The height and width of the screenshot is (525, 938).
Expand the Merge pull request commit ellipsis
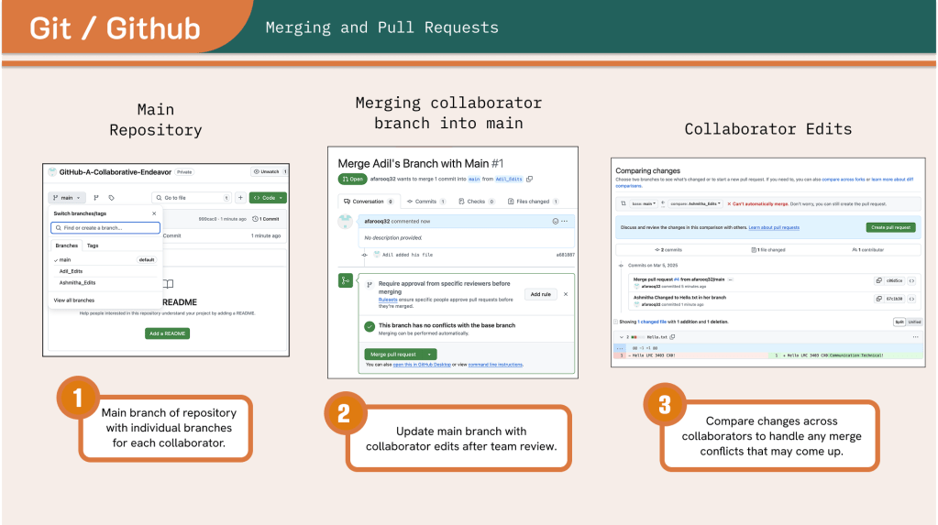coord(731,279)
